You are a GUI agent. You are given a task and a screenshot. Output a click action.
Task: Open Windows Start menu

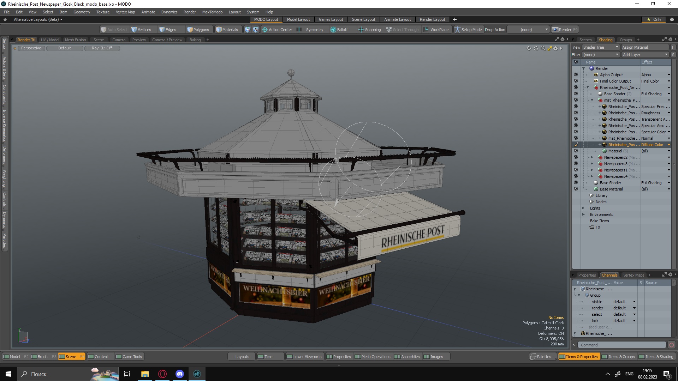coord(8,374)
